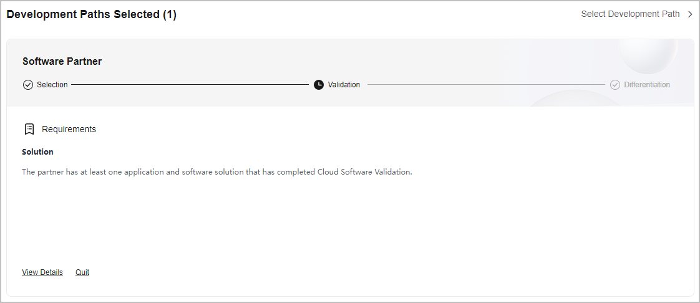The height and width of the screenshot is (303, 700).
Task: Click the Cloud Software Validation requirement text
Action: tap(217, 172)
